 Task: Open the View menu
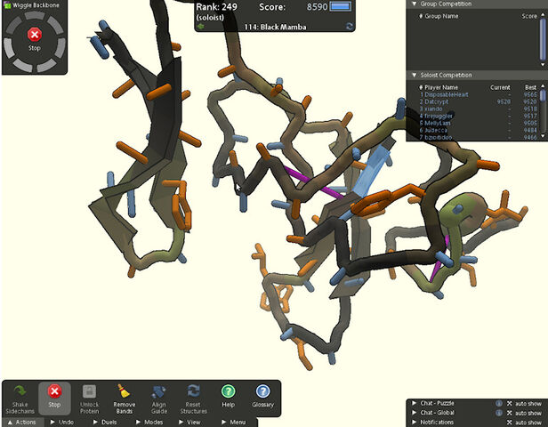coord(189,423)
